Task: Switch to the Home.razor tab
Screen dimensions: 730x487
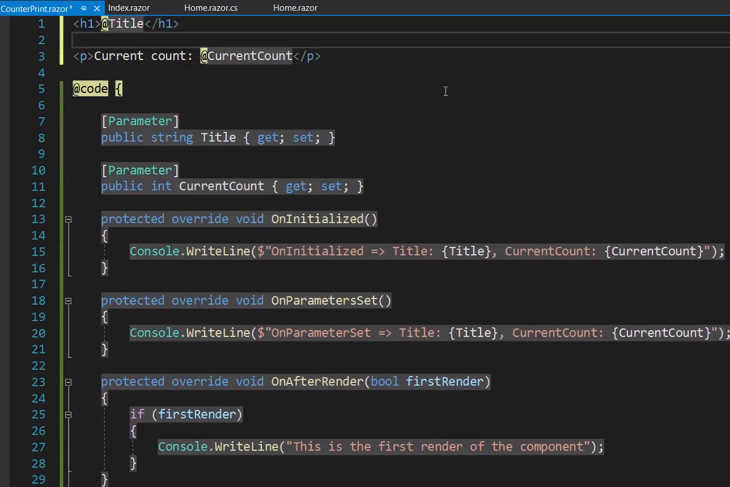Action: [295, 8]
